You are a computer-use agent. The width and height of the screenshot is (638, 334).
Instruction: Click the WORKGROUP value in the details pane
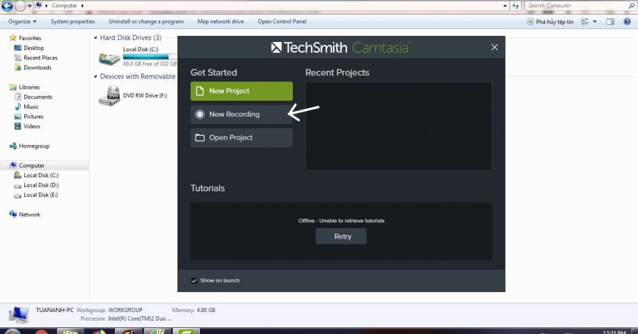click(x=125, y=310)
